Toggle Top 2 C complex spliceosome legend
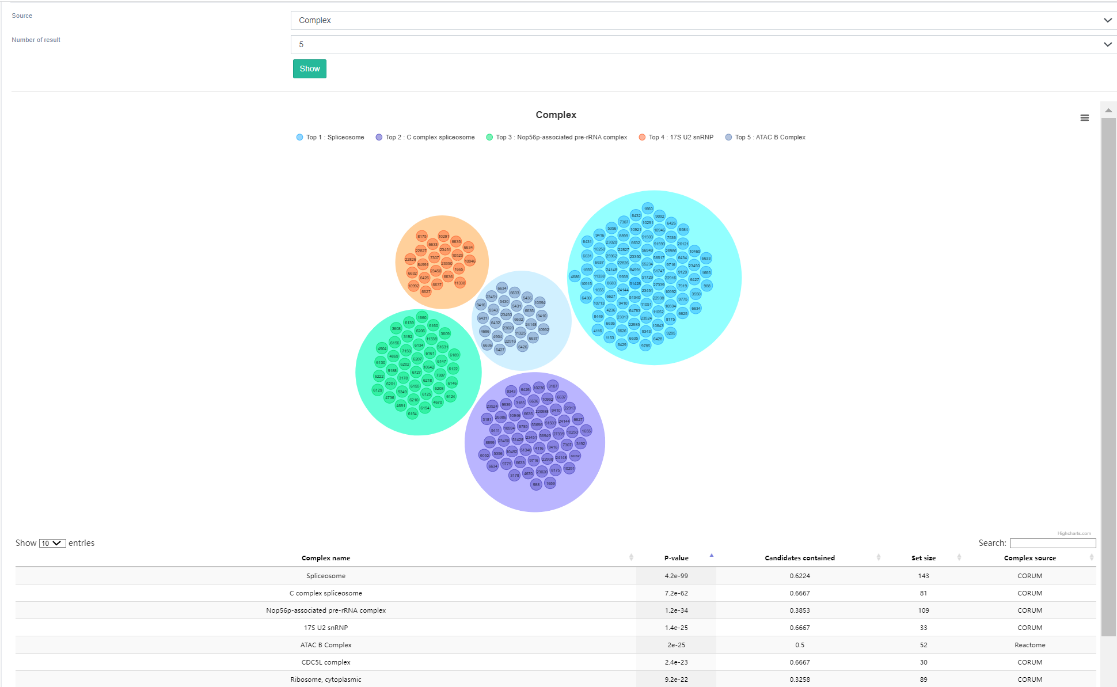Image resolution: width=1117 pixels, height=687 pixels. click(x=430, y=138)
